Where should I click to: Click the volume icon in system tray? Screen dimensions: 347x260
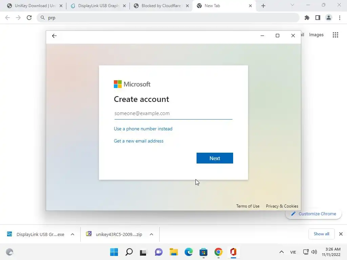coord(314,252)
